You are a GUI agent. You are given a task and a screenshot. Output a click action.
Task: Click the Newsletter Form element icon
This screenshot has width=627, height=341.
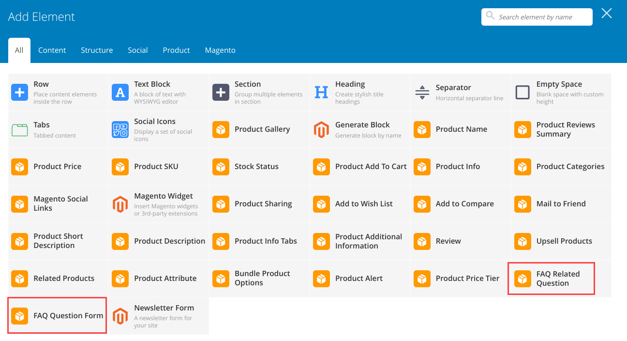[x=120, y=316]
